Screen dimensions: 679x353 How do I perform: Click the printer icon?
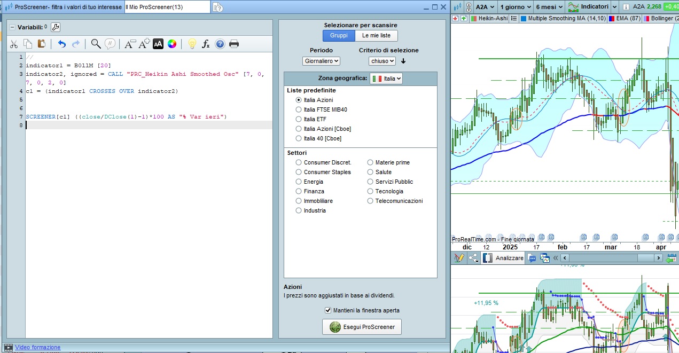(234, 44)
